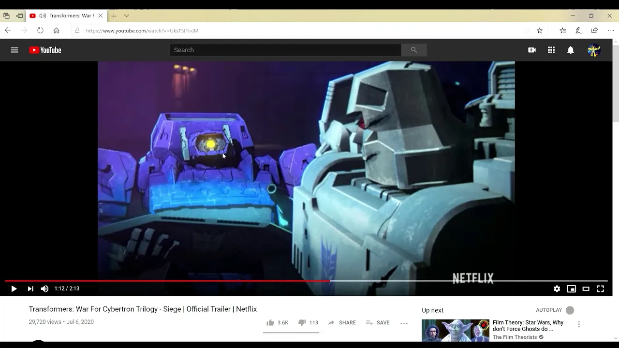This screenshot has height=348, width=619.
Task: Click the 29,720 views text
Action: click(x=45, y=322)
